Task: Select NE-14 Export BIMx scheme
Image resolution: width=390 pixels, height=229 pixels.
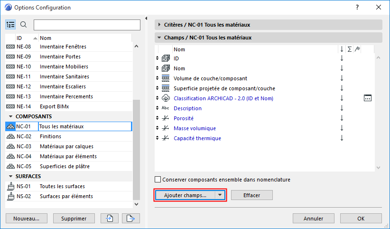Action: click(69, 106)
